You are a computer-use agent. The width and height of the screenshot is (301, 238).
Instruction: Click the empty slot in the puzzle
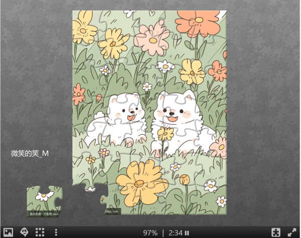point(87,203)
